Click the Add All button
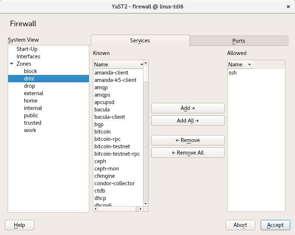 coord(188,121)
